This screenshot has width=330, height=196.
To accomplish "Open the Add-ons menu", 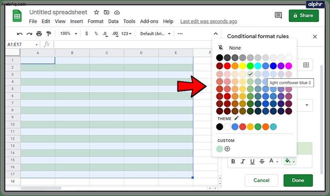I will [x=149, y=21].
